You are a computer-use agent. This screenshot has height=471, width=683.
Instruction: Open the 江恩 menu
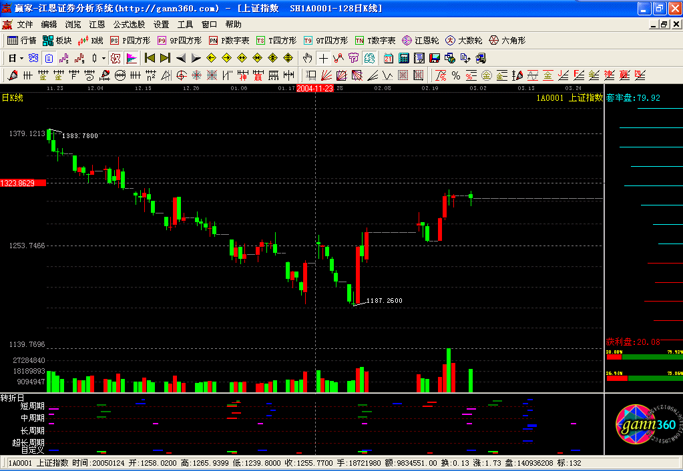coord(97,24)
